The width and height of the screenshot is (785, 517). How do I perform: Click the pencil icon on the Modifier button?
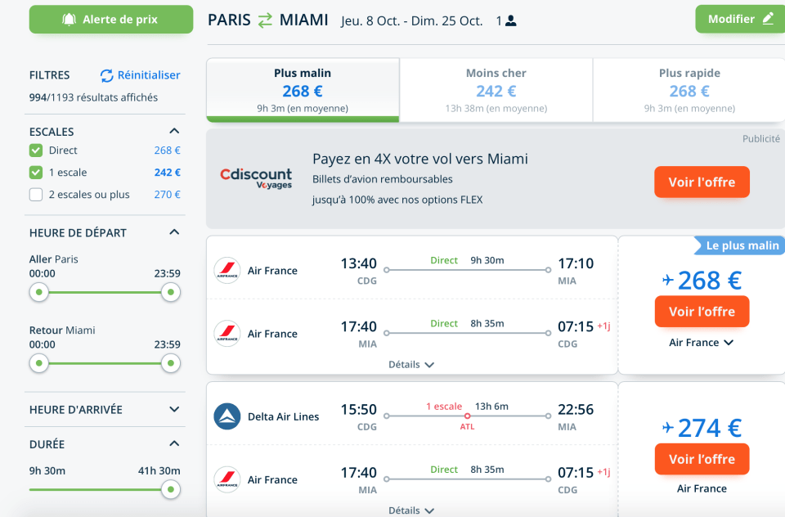tap(767, 19)
